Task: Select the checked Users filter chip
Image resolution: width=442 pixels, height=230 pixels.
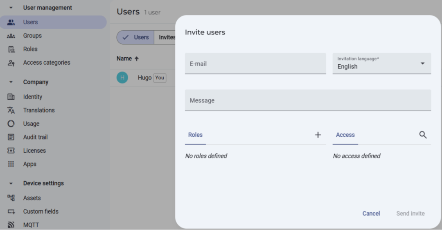Action: tap(136, 37)
